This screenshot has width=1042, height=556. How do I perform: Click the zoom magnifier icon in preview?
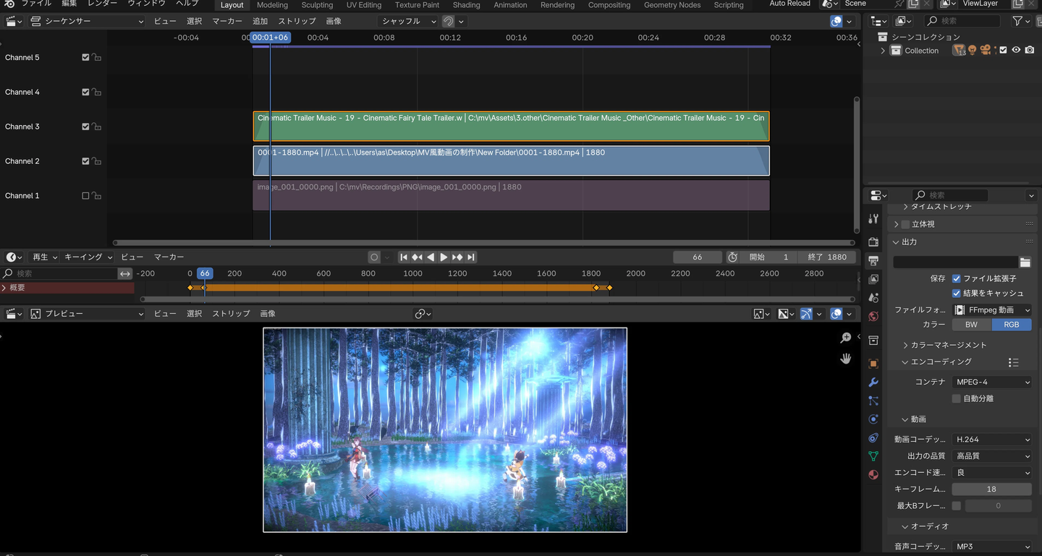click(845, 338)
